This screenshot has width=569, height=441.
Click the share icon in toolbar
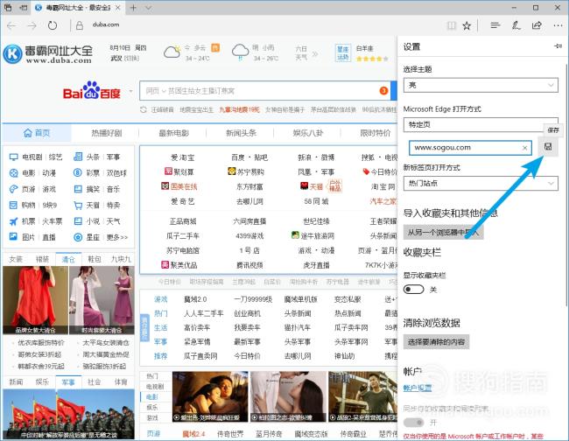[537, 25]
